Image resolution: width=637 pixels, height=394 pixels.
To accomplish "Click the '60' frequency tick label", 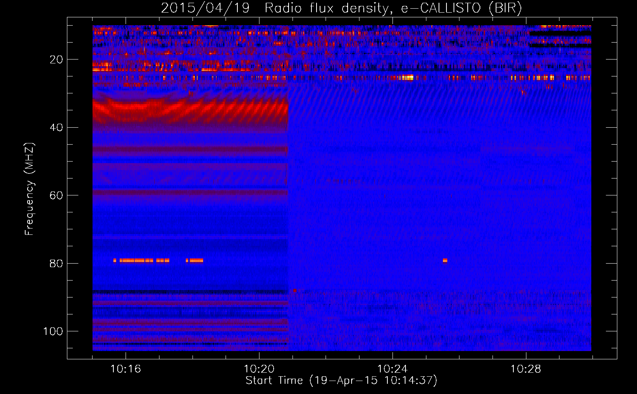I will point(56,195).
